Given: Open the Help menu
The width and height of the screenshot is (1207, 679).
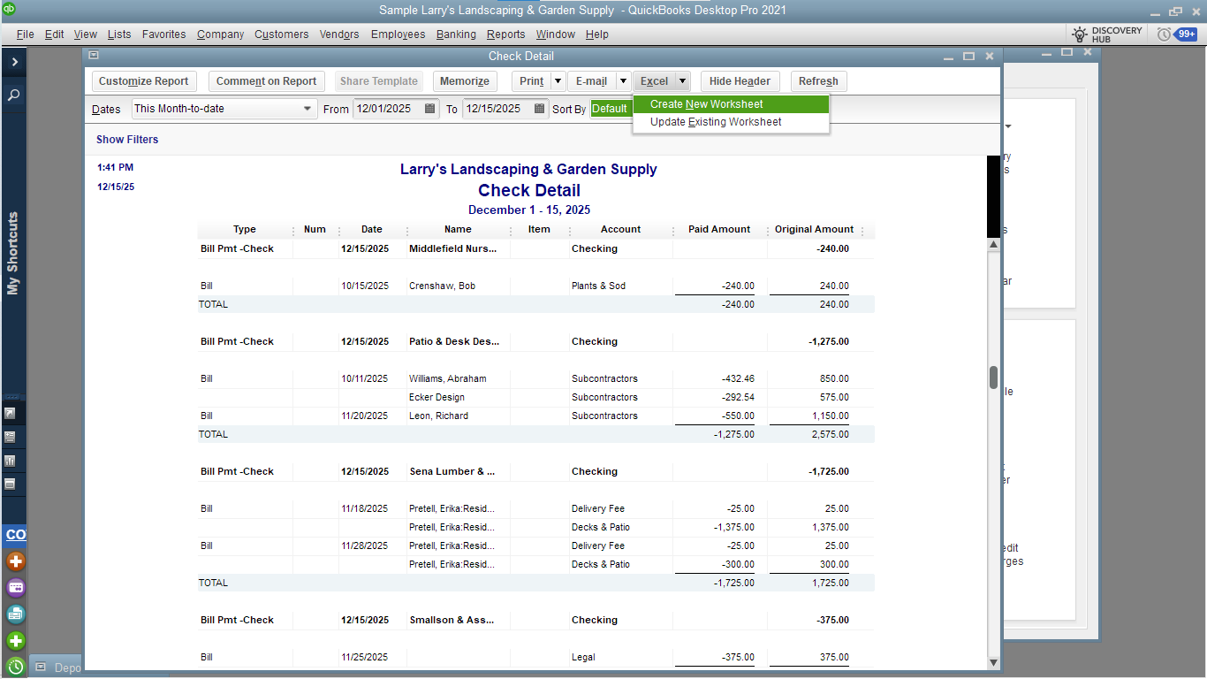Looking at the screenshot, I should [x=597, y=34].
